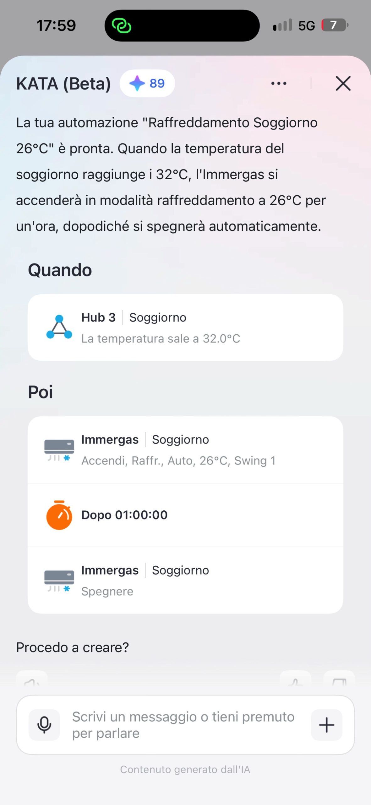The height and width of the screenshot is (805, 371).
Task: Tap the Spegnere air conditioner icon
Action: tap(59, 580)
